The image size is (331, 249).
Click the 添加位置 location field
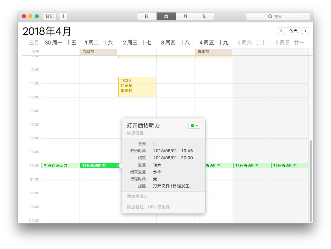point(135,133)
